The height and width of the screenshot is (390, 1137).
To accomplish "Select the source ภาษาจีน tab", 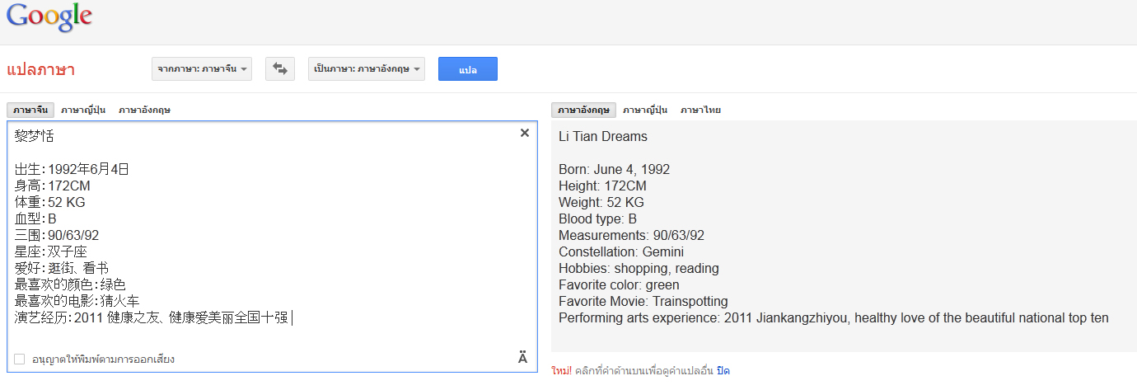I will pos(30,110).
